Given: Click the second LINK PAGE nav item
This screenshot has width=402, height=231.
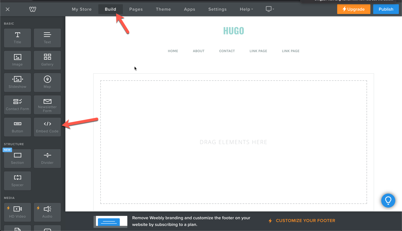Looking at the screenshot, I should tap(291, 51).
